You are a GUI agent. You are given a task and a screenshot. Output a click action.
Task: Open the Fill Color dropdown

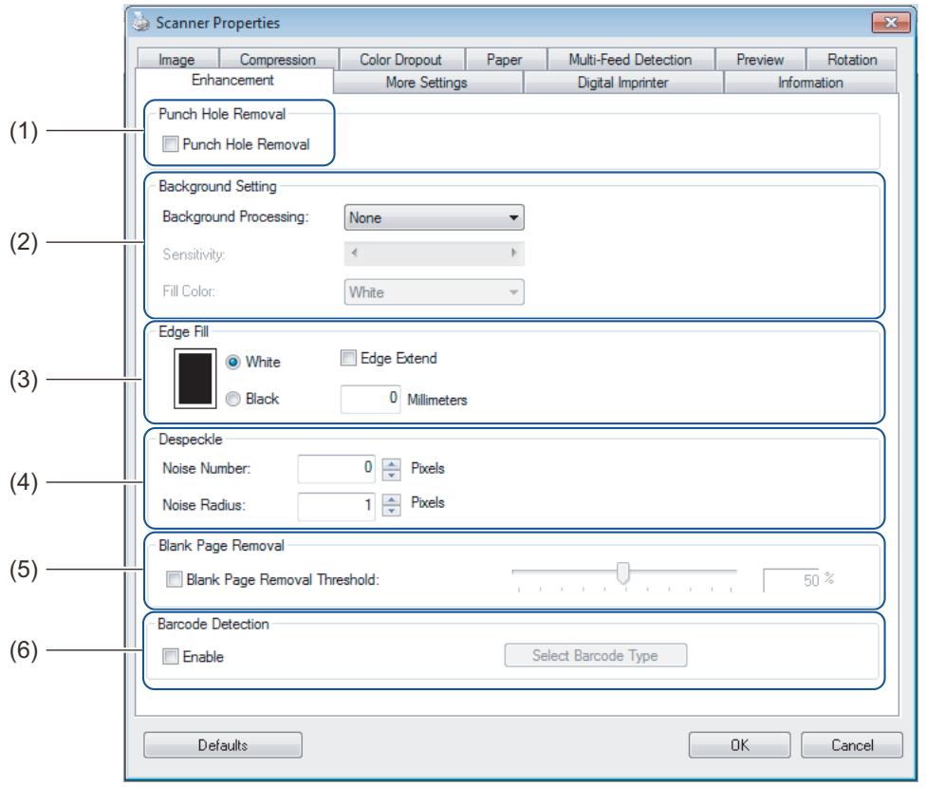click(435, 291)
